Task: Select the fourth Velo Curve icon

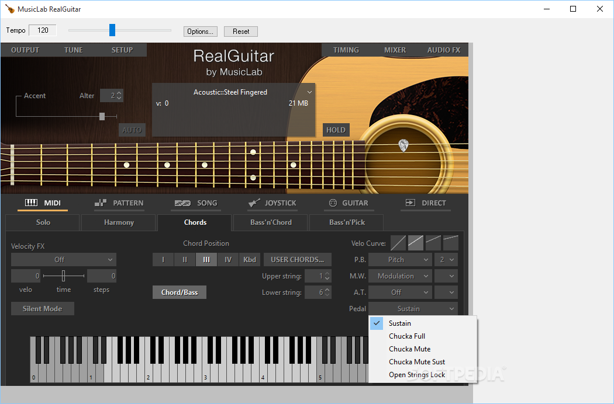Action: coord(451,243)
